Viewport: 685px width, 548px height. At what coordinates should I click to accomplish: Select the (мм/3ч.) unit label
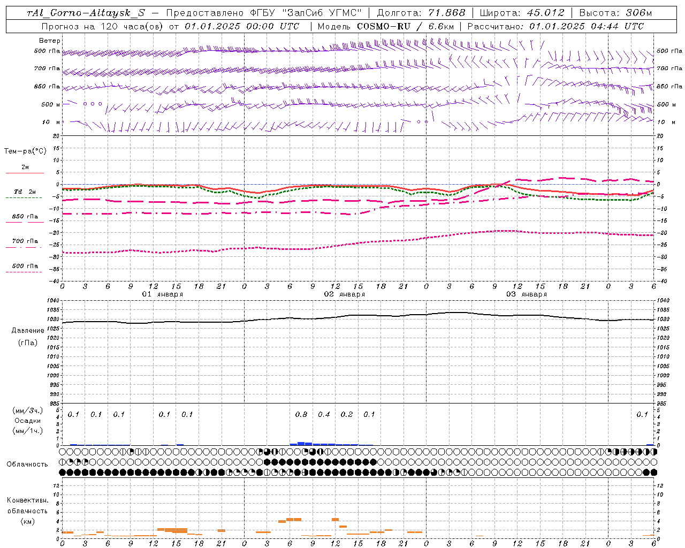[x=27, y=410]
